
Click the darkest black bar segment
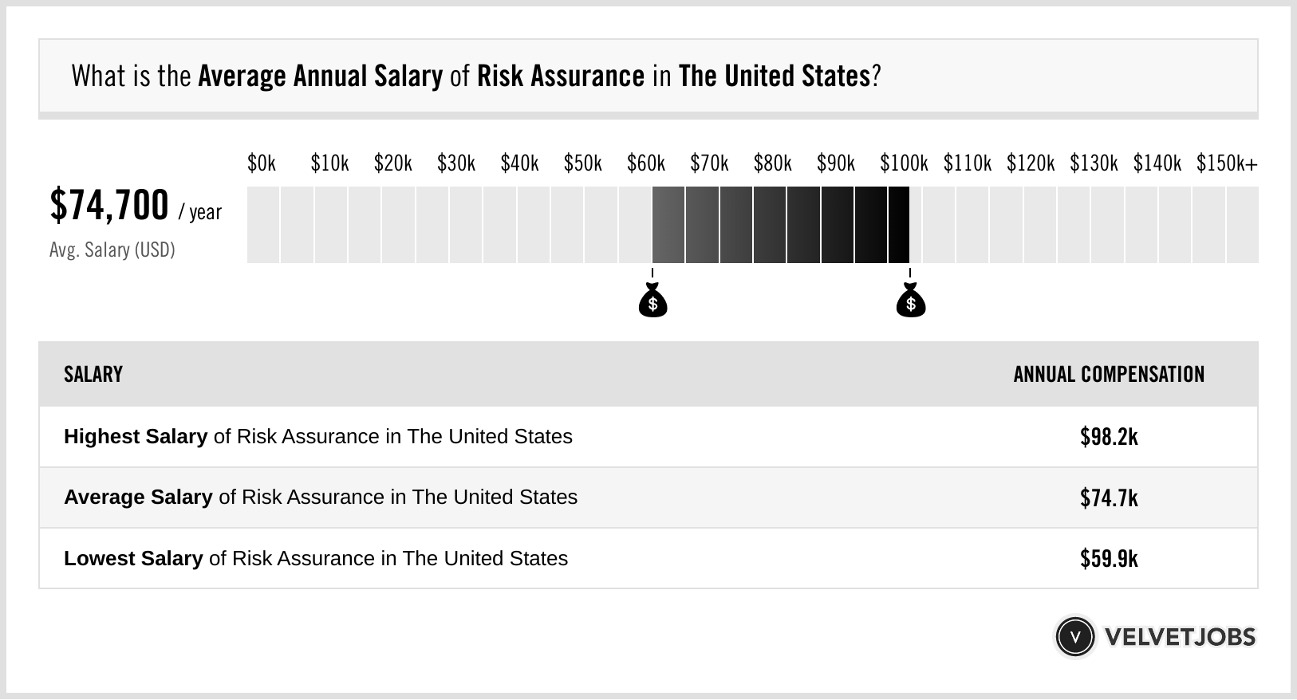(x=898, y=225)
